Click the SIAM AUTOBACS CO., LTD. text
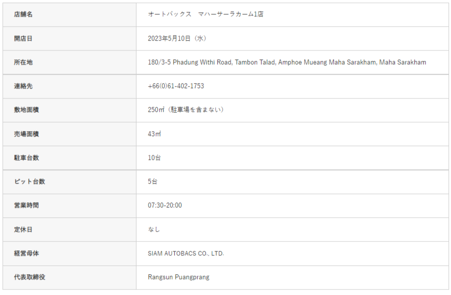 coord(186,253)
